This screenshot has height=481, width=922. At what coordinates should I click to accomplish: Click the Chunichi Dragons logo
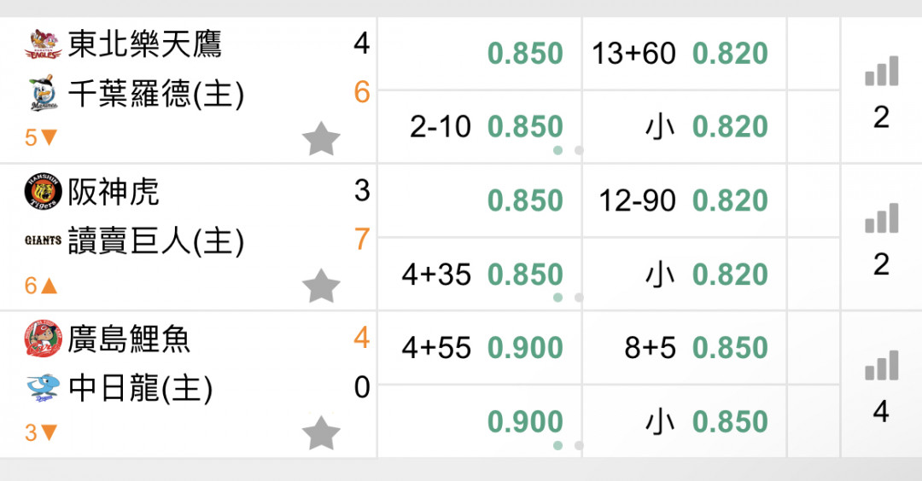pos(43,388)
